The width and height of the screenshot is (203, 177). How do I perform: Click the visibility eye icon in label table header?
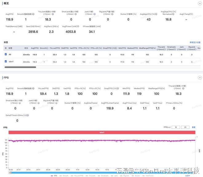pos(6,48)
